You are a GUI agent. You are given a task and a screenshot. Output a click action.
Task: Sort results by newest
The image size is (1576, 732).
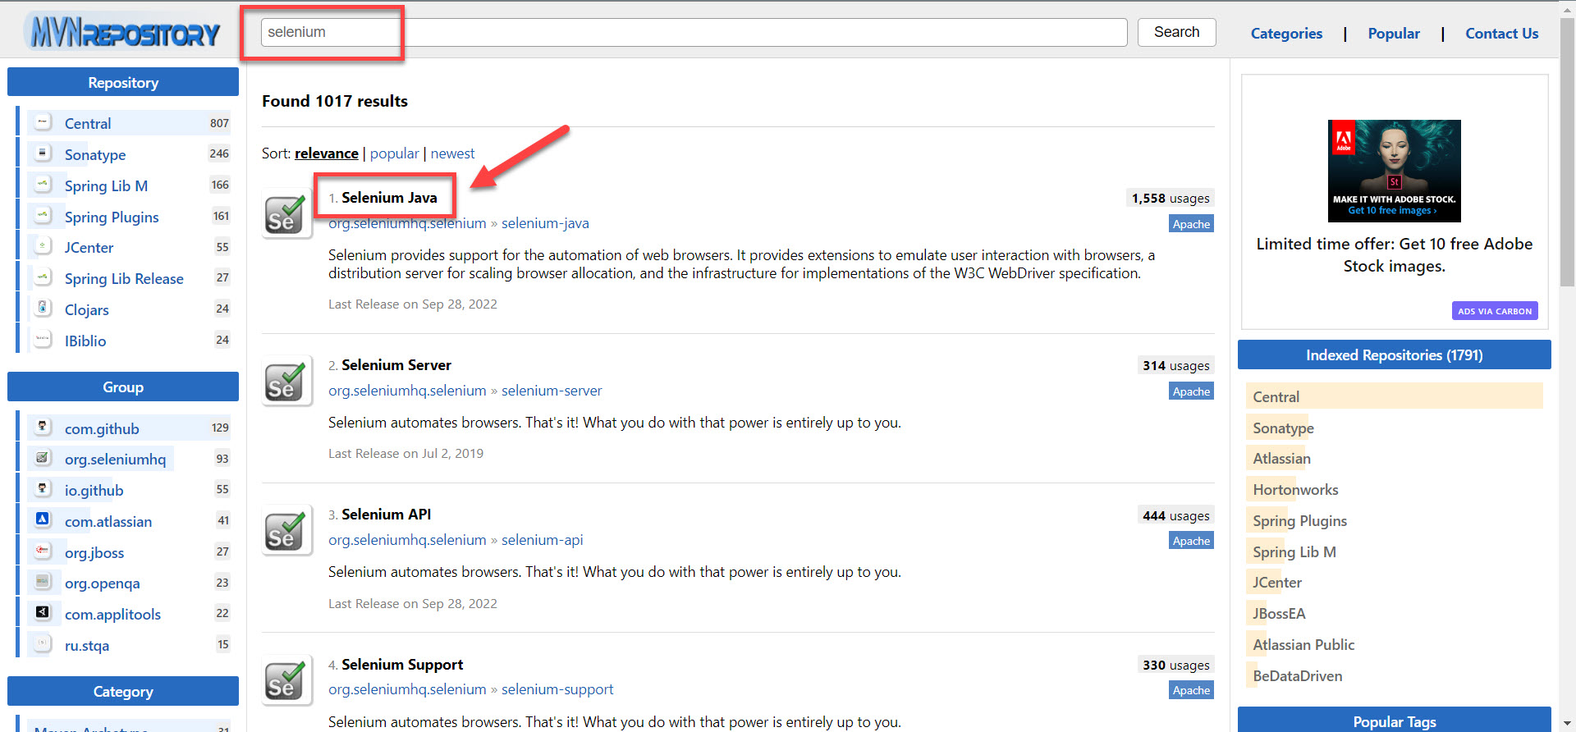point(452,153)
